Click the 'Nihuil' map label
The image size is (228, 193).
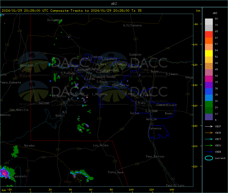click(60, 116)
